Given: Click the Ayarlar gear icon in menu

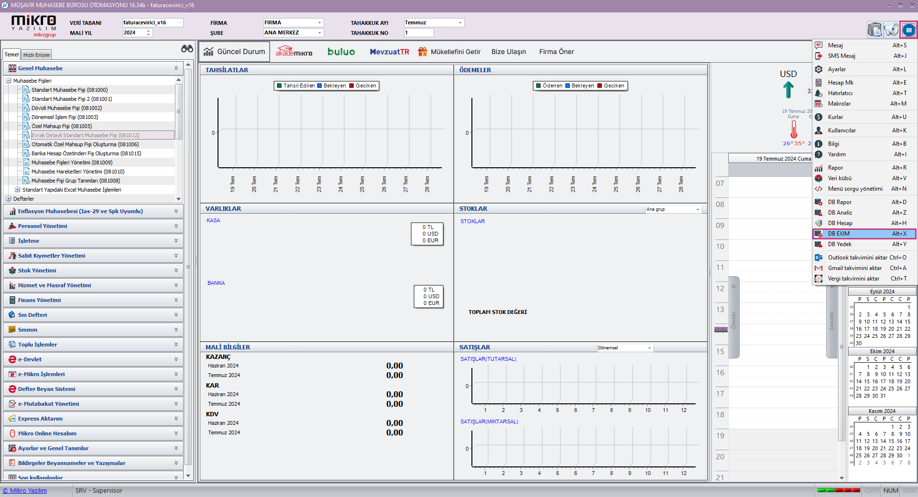Looking at the screenshot, I should tap(819, 69).
